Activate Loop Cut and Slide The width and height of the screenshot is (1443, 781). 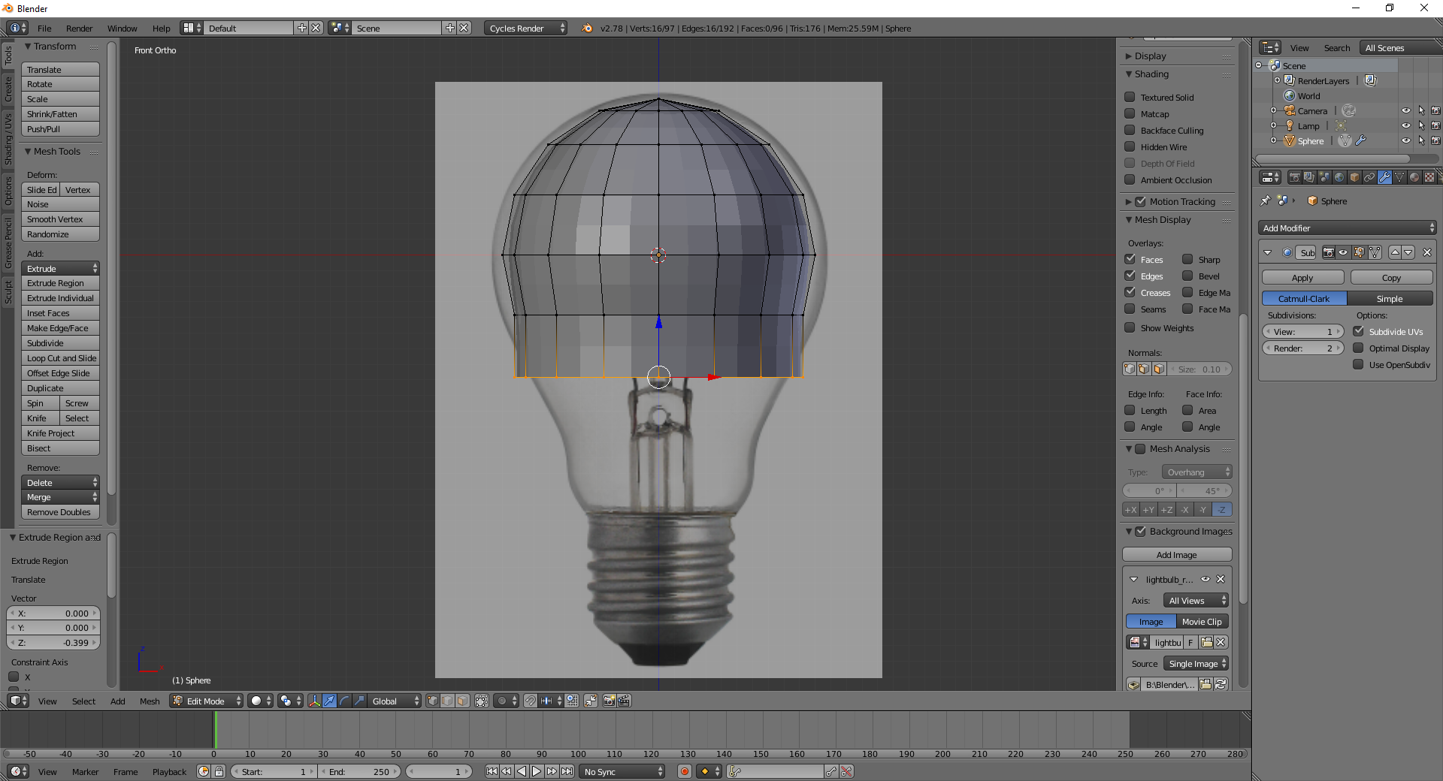(60, 358)
